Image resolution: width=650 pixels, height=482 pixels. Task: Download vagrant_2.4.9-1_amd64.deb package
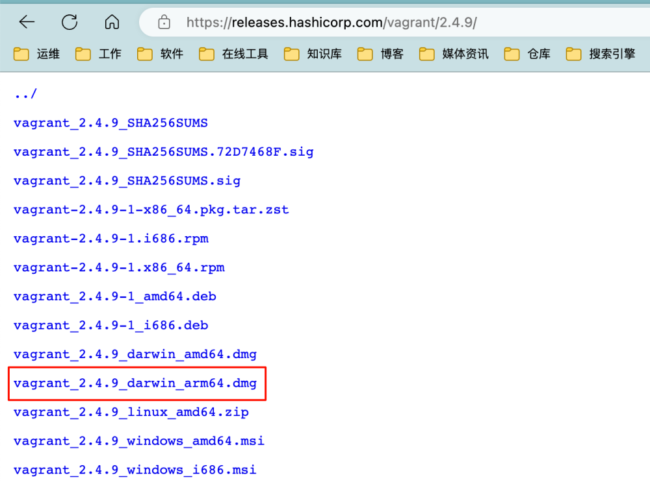pyautogui.click(x=115, y=296)
